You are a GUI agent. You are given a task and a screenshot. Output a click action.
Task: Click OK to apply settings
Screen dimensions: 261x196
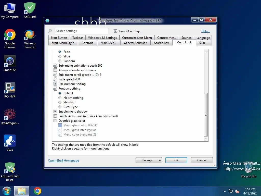(176, 160)
